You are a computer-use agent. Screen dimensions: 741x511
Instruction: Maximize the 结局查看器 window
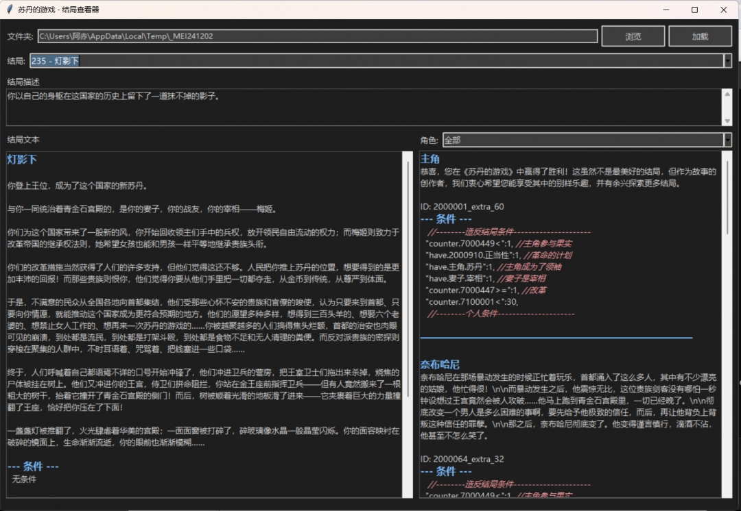tap(694, 10)
